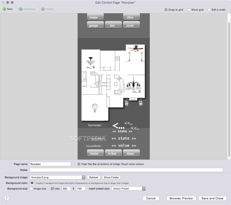The image size is (231, 205).
Task: Select the chandelier '<<.. %' text
Action: 136,92
